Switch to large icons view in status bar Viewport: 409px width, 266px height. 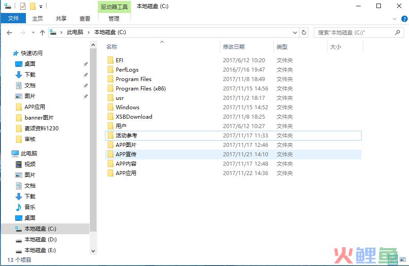(x=403, y=259)
